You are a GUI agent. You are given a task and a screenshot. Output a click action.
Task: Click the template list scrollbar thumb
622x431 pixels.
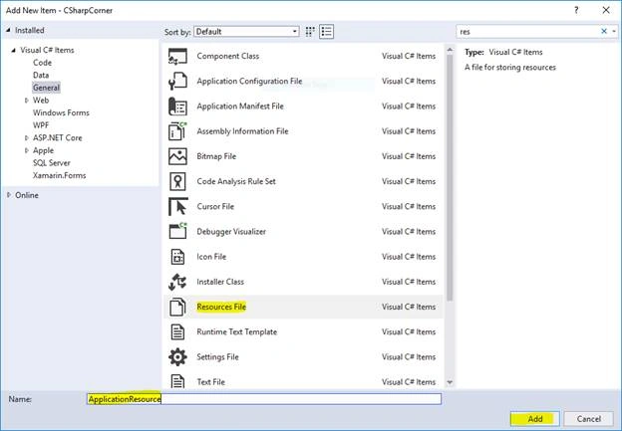[450, 177]
